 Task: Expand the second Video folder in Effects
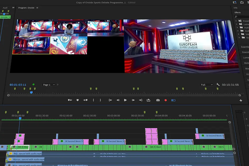click(x=239, y=37)
